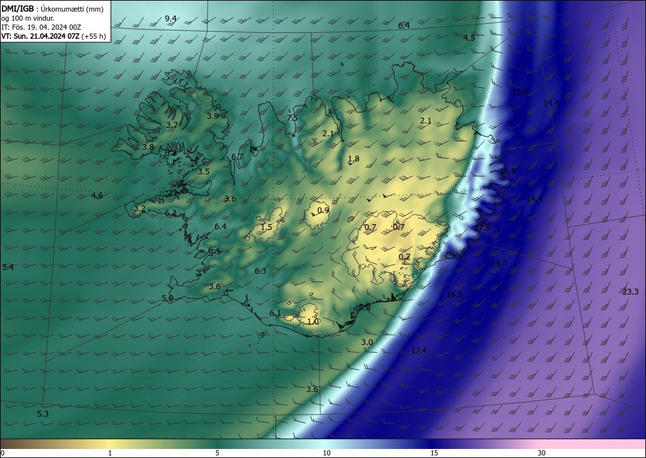Click the 3.5 value on the map
The width and height of the screenshot is (646, 458).
tap(203, 172)
